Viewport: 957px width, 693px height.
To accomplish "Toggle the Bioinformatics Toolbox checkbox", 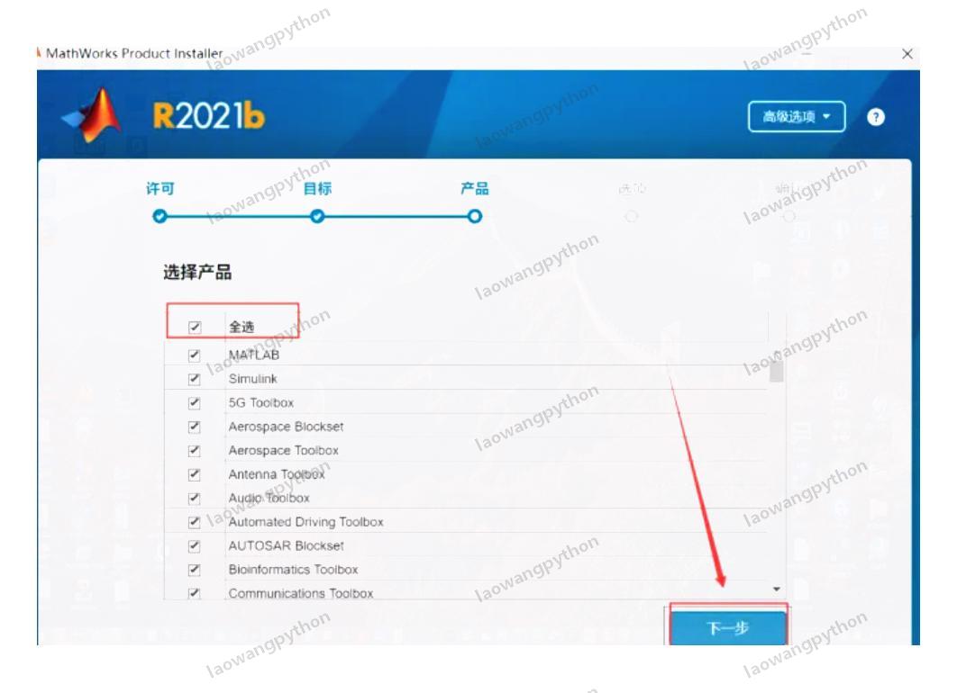I will [194, 570].
